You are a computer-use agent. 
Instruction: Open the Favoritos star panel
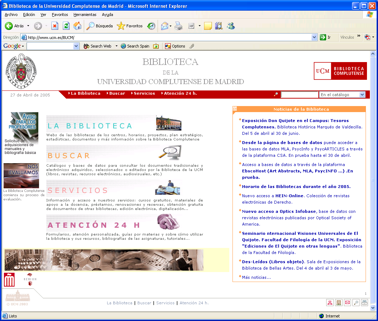pos(130,26)
